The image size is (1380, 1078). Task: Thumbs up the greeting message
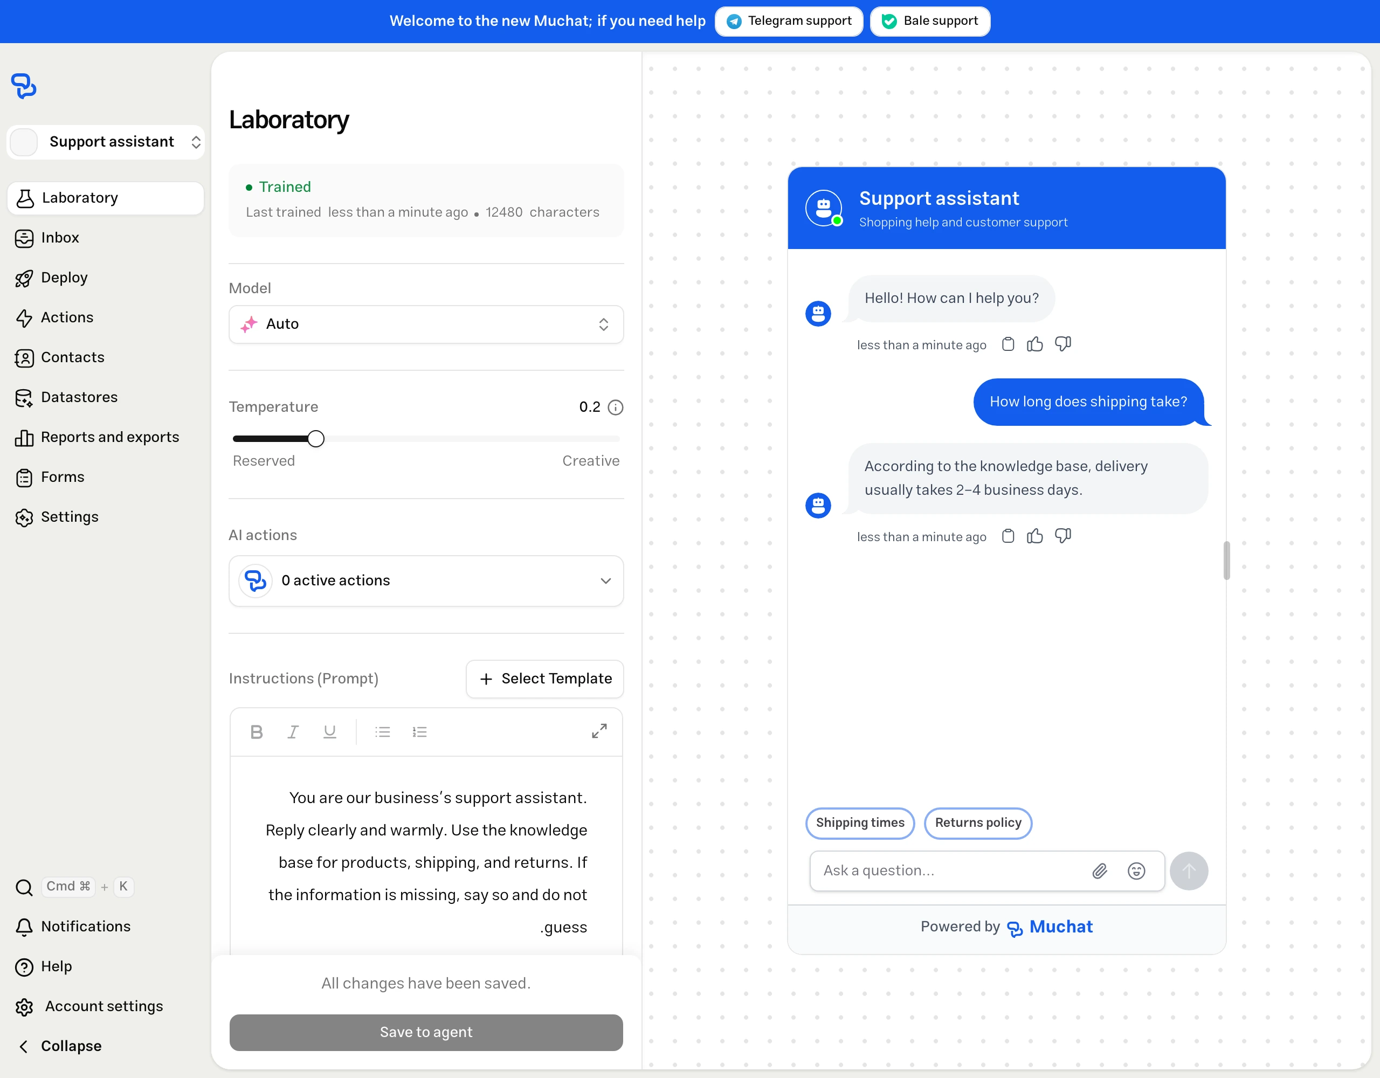[1035, 344]
